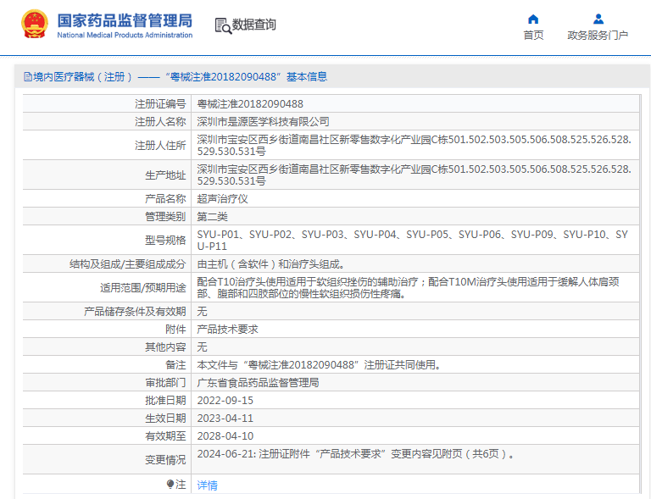Click the 注册证编号 row label
The image size is (651, 499).
pos(160,104)
